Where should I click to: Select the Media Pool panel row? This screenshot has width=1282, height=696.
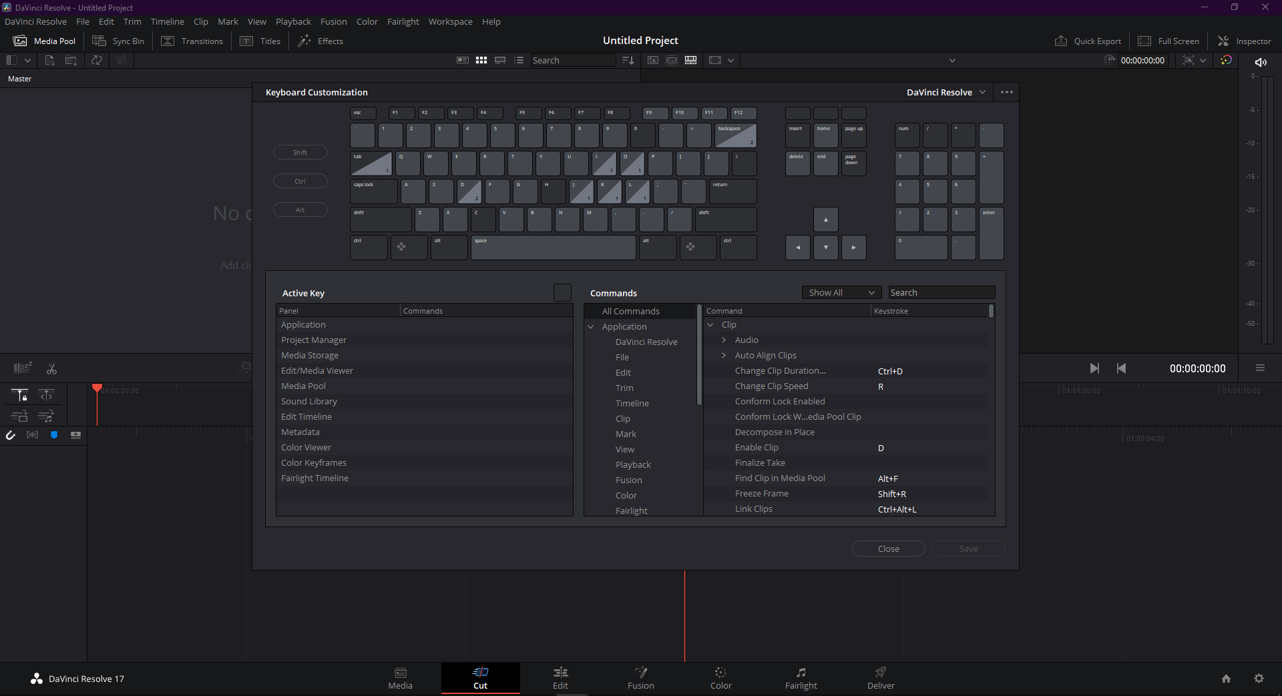(x=425, y=386)
